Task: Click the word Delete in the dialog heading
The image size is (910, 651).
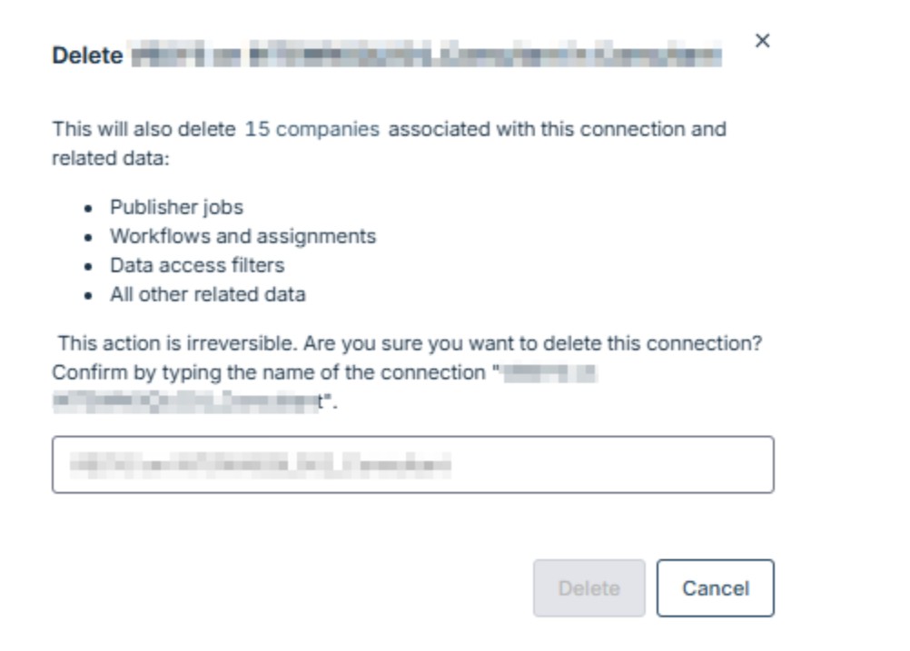Action: tap(87, 55)
